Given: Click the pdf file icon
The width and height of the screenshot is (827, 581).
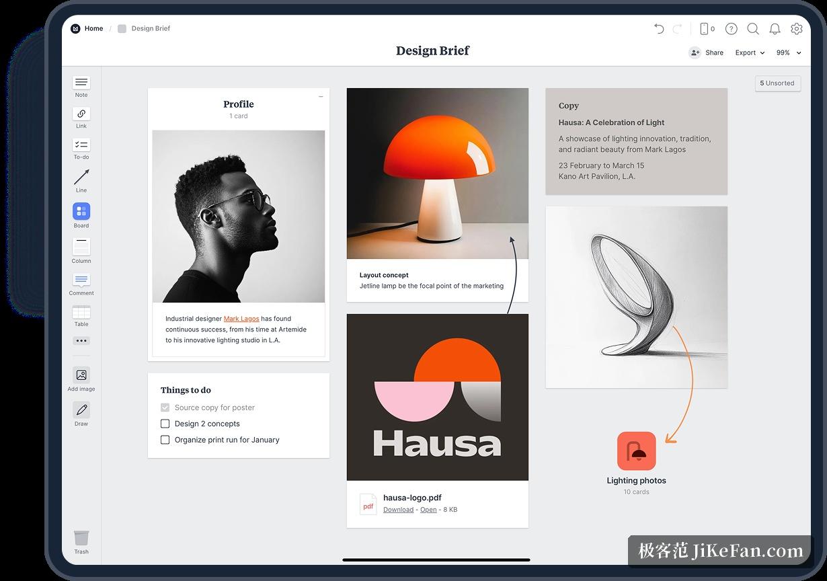Looking at the screenshot, I should click(x=368, y=504).
